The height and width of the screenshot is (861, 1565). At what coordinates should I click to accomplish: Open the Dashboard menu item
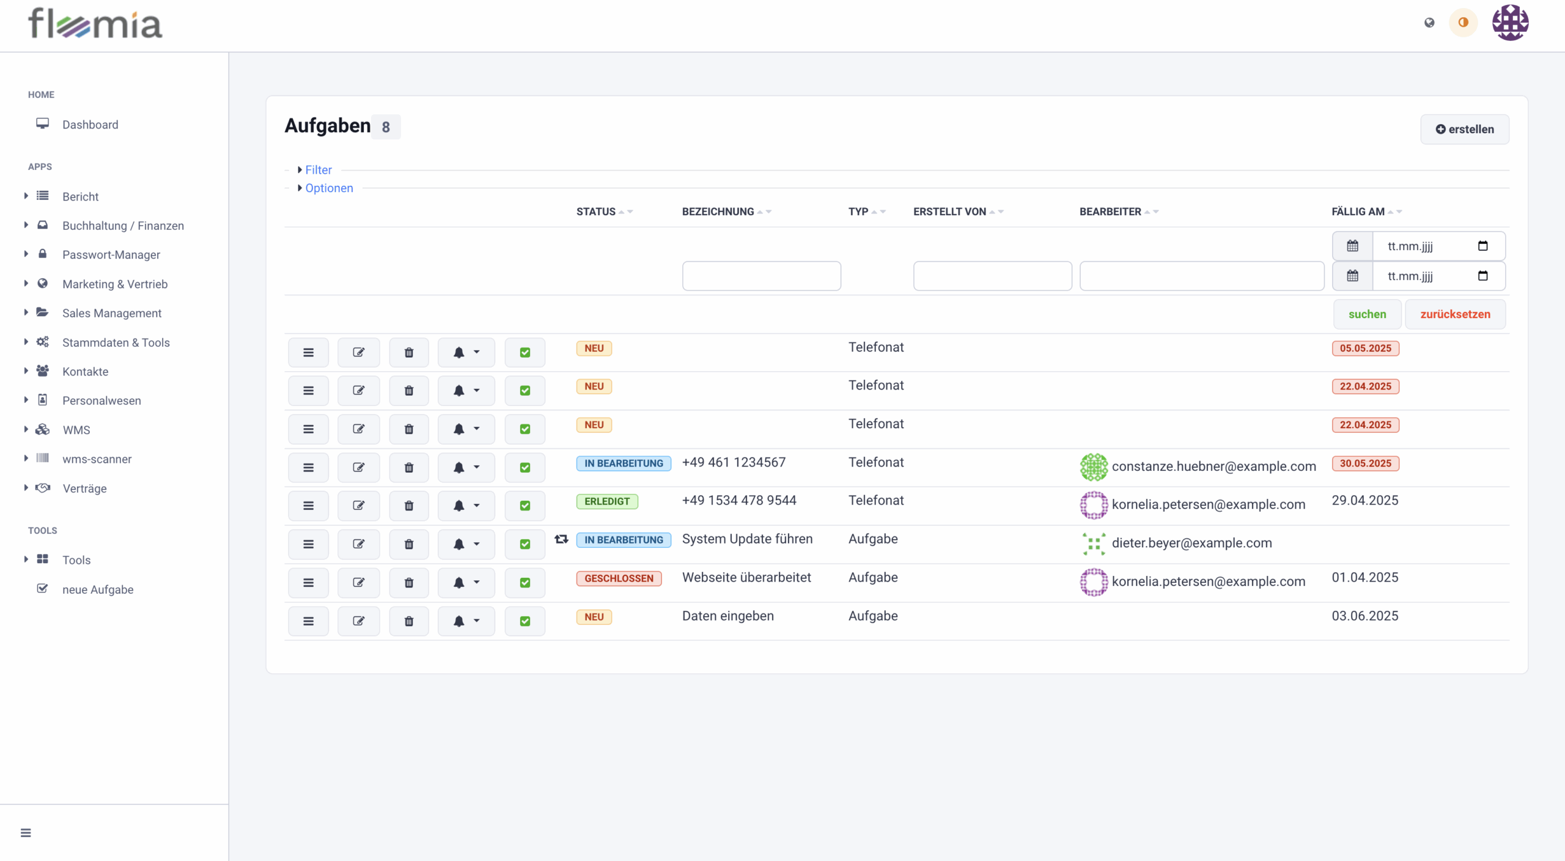coord(90,125)
